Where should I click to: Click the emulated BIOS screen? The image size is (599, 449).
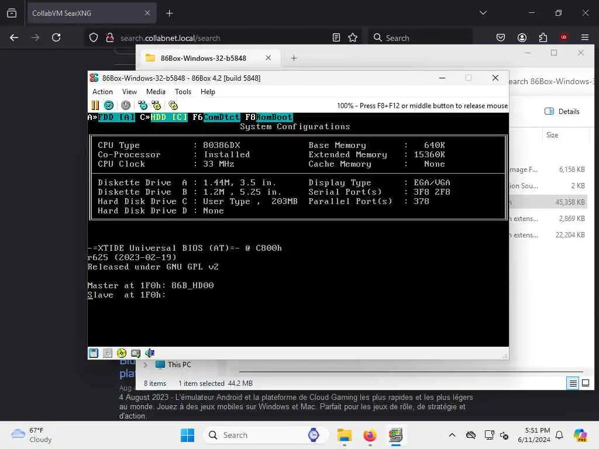(298, 229)
